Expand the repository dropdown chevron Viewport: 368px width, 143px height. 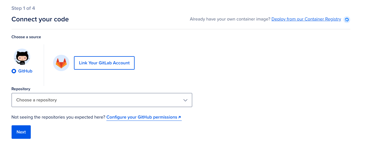(185, 100)
